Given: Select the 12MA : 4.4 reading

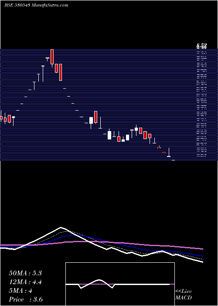Looking at the screenshot, I should 25,282.
